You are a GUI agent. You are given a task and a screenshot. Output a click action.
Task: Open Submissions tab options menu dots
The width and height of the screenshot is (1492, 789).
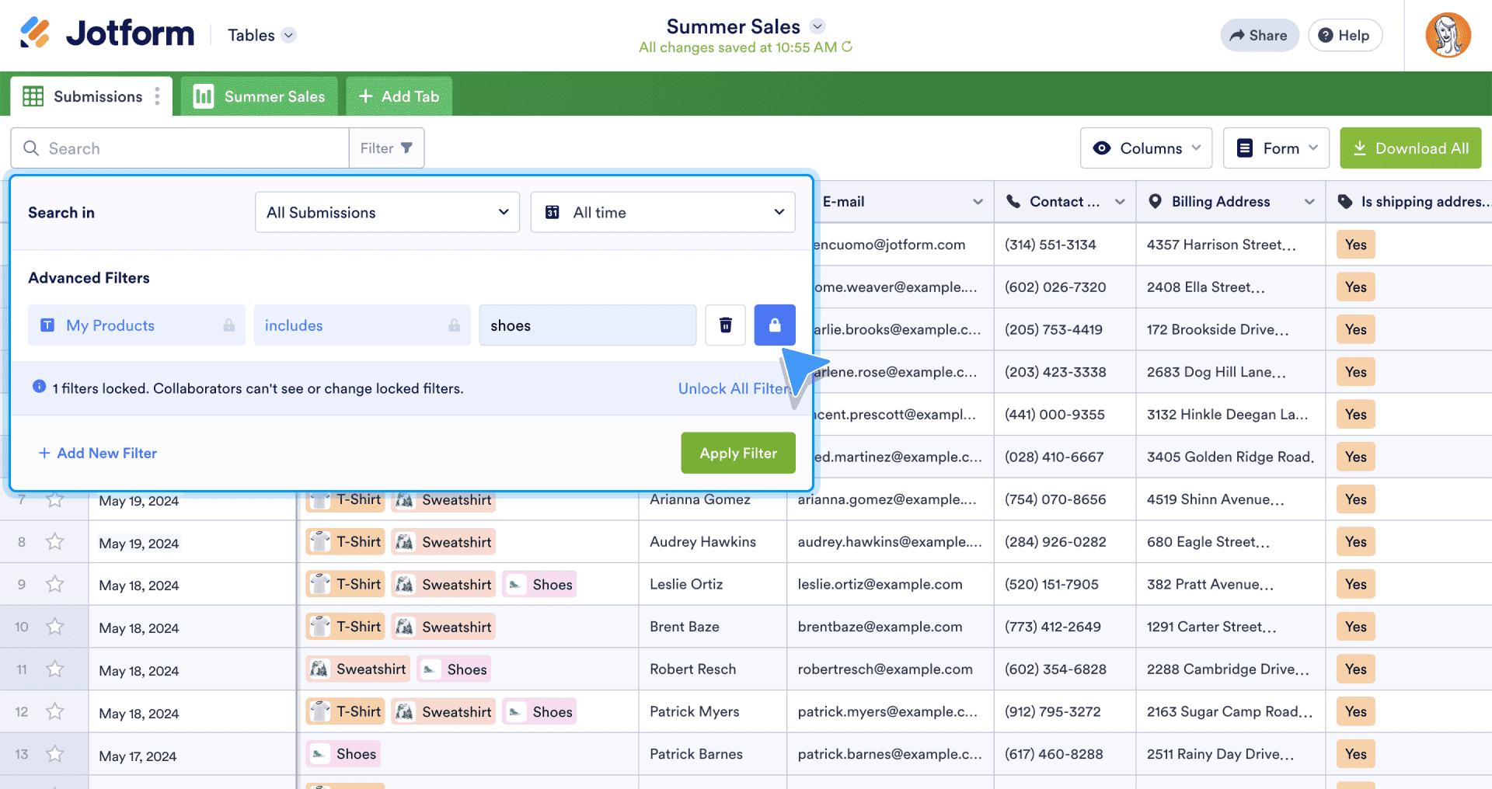pyautogui.click(x=158, y=96)
